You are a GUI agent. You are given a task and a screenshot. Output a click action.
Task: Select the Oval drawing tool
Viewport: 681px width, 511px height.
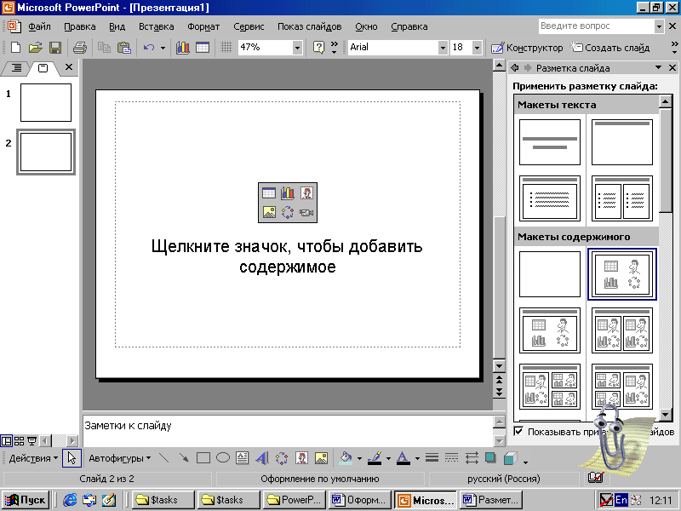pos(223,458)
